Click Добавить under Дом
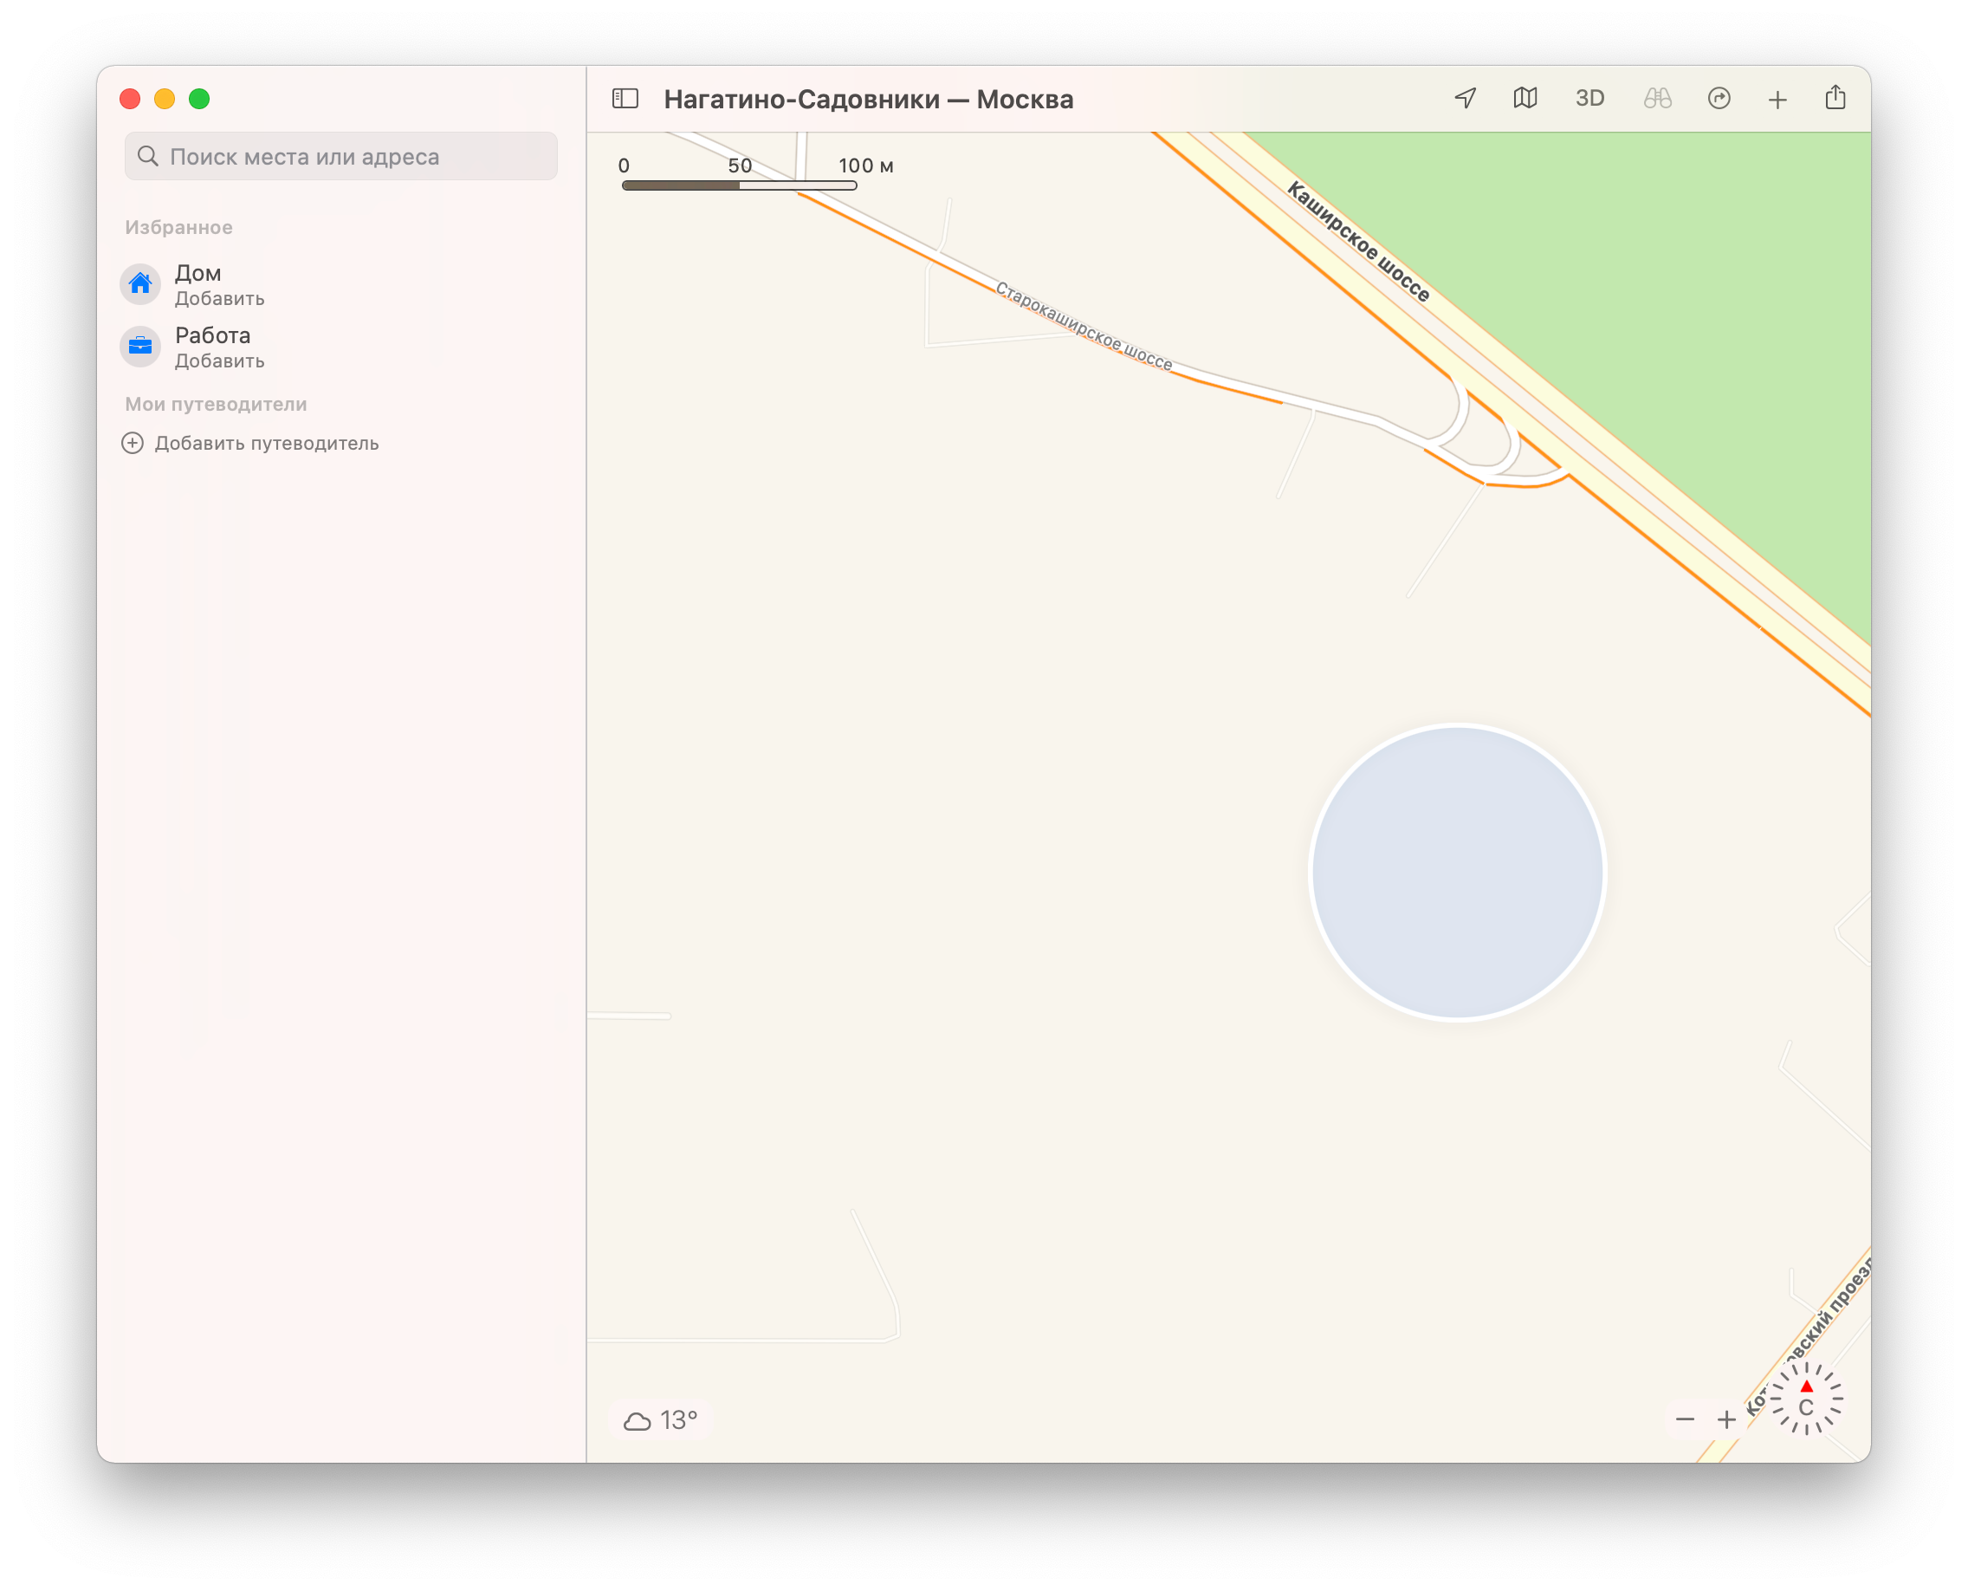This screenshot has height=1591, width=1968. point(220,299)
